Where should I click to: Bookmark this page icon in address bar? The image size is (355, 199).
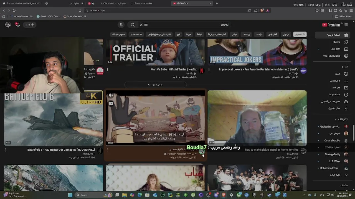[x=80, y=10]
